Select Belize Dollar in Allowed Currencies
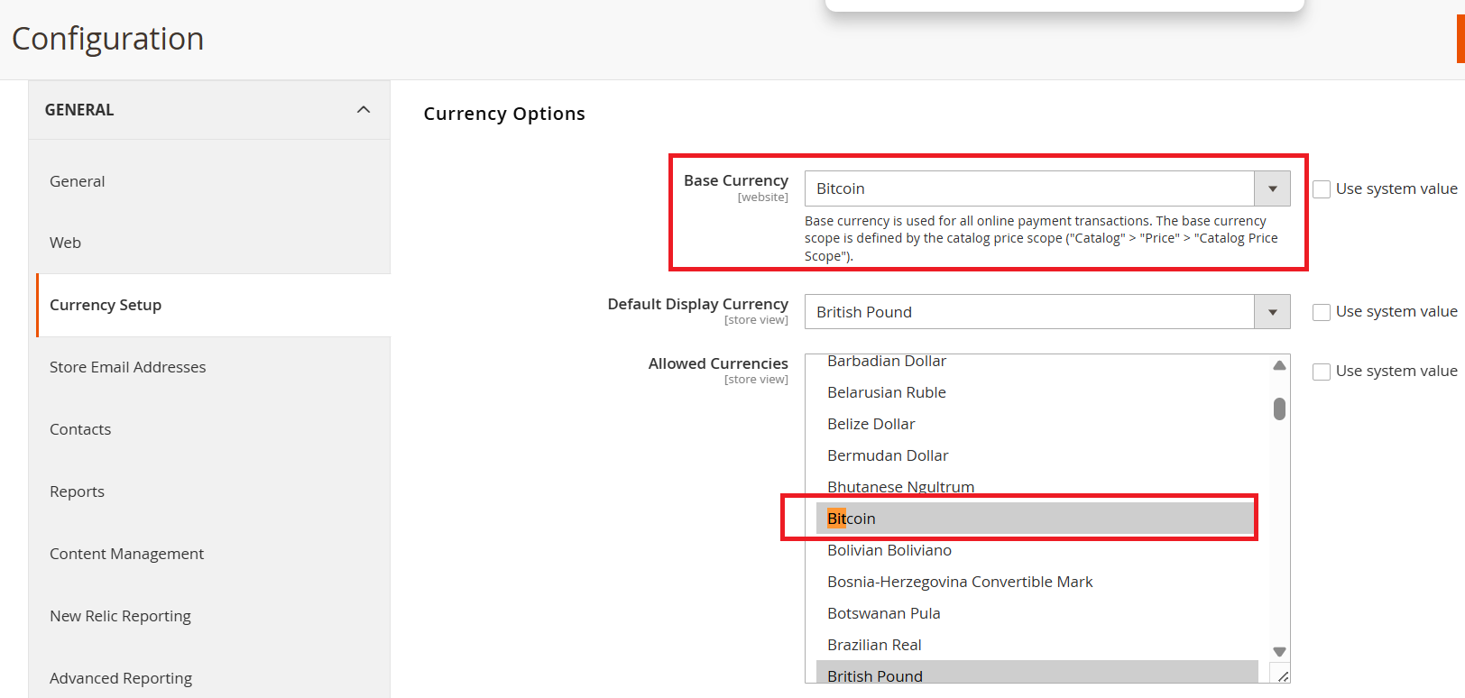This screenshot has width=1465, height=698. 871,424
